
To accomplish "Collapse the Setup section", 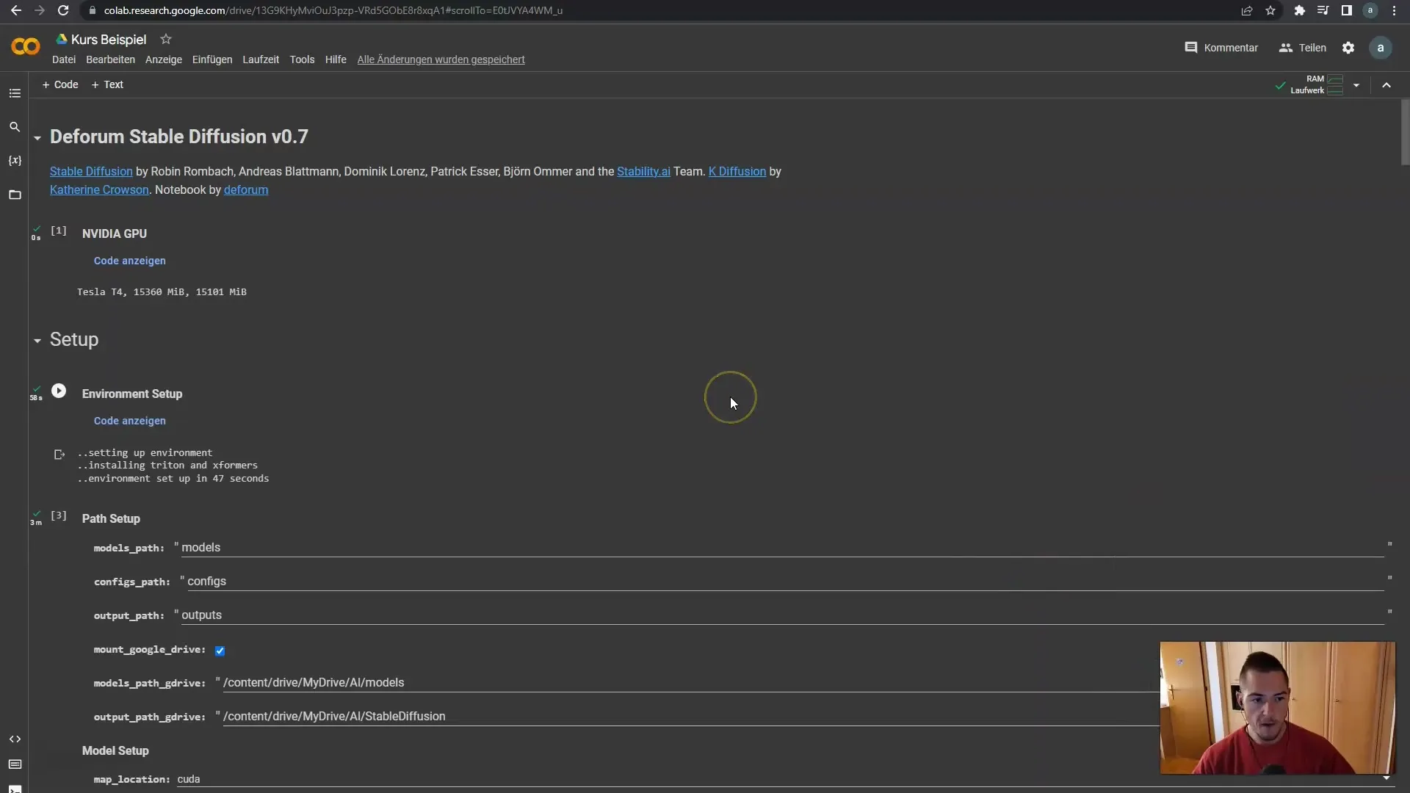I will click(37, 341).
